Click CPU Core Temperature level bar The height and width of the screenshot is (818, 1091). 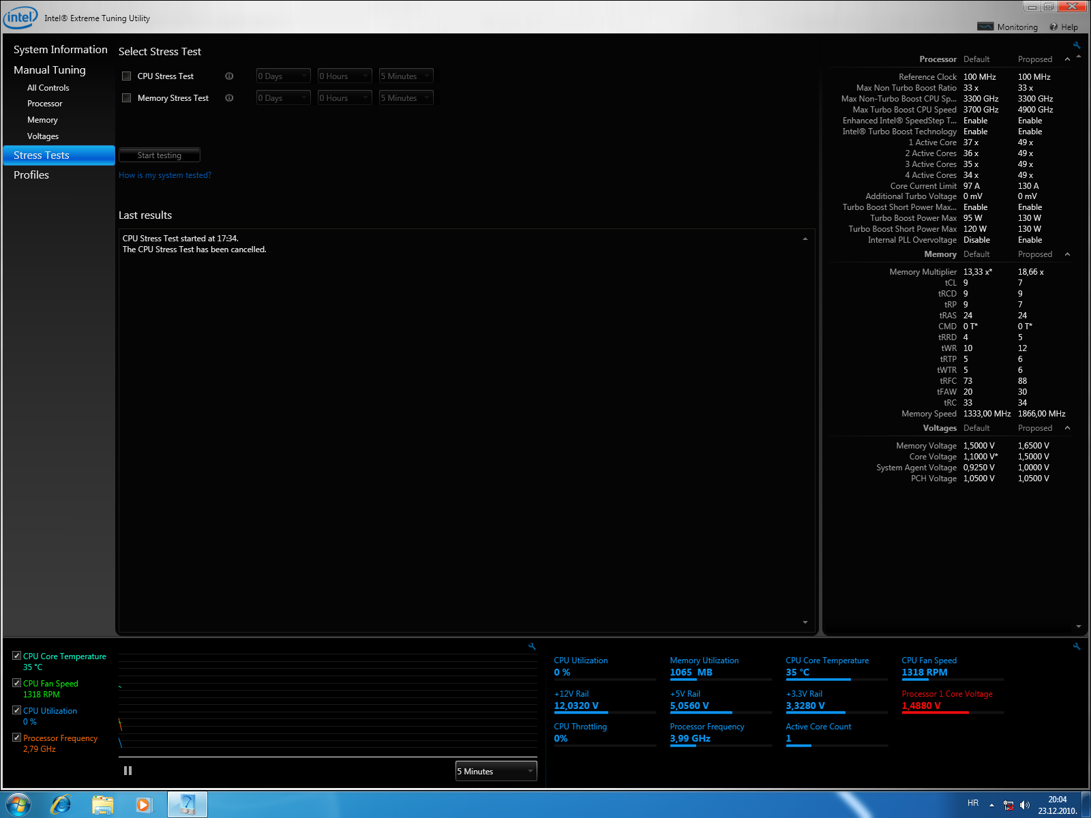(837, 680)
